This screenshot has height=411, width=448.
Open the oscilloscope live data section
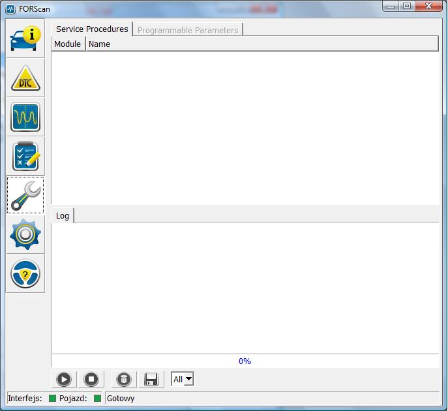tap(25, 117)
